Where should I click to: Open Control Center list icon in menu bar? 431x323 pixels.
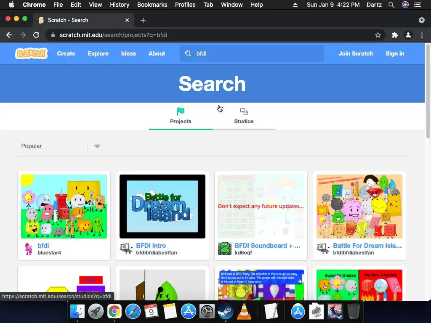(418, 5)
